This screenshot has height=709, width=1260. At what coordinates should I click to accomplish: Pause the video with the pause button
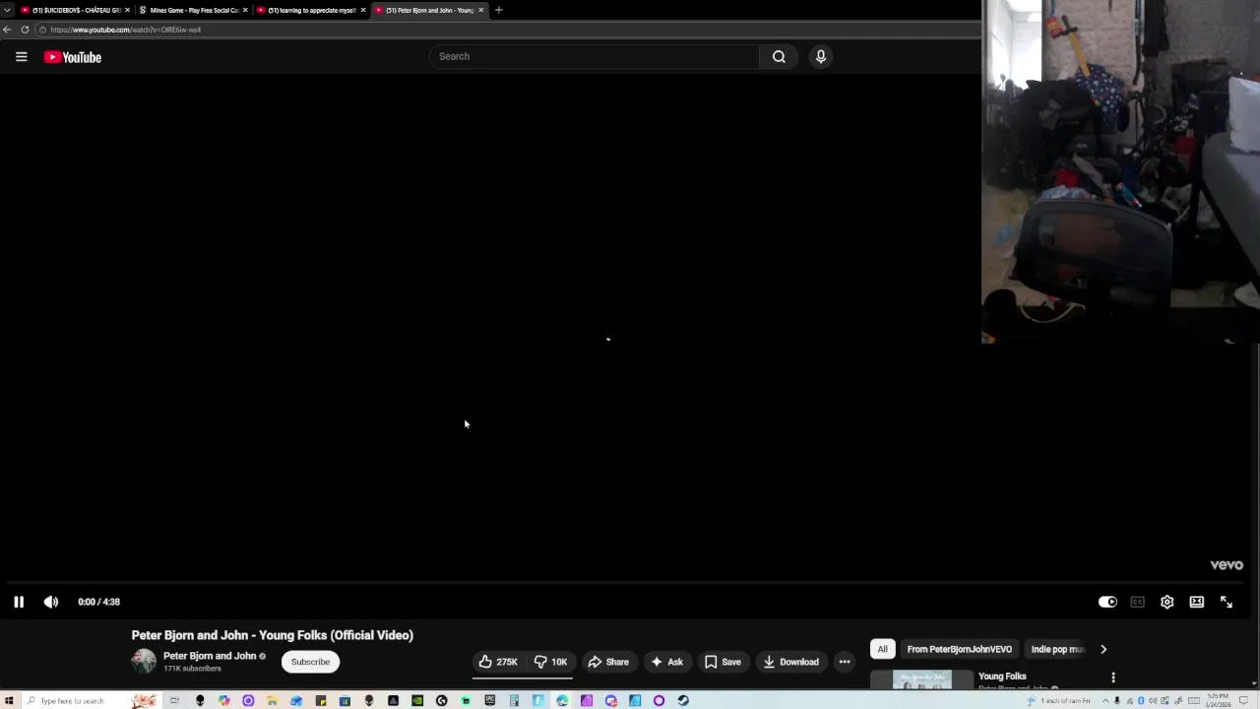19,602
